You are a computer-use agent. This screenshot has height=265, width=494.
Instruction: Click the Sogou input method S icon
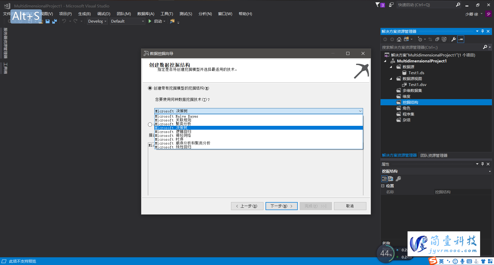point(433,261)
